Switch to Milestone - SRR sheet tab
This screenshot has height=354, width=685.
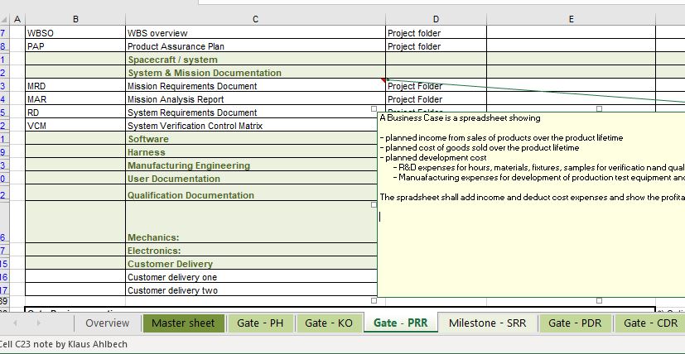tap(488, 323)
